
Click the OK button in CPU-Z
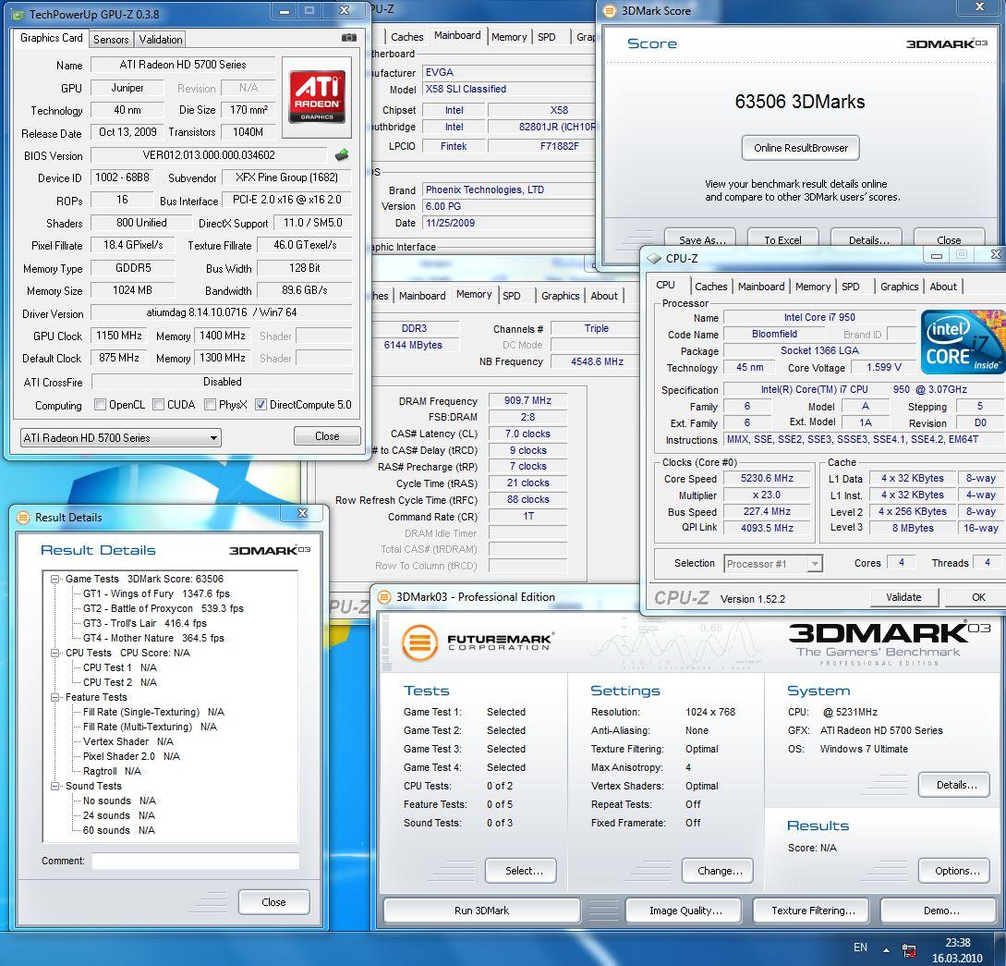pyautogui.click(x=977, y=597)
